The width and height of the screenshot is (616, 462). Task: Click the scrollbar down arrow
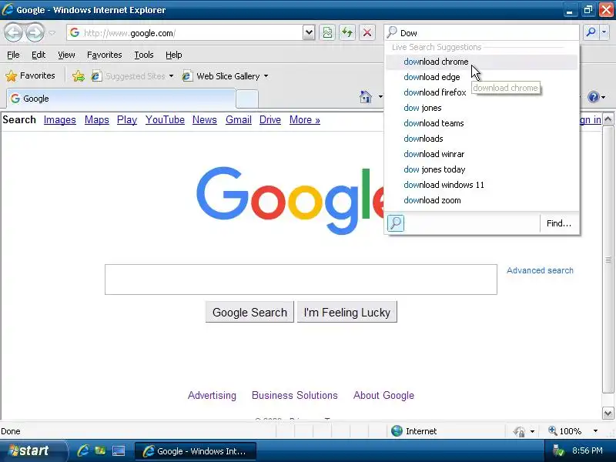pyautogui.click(x=608, y=413)
